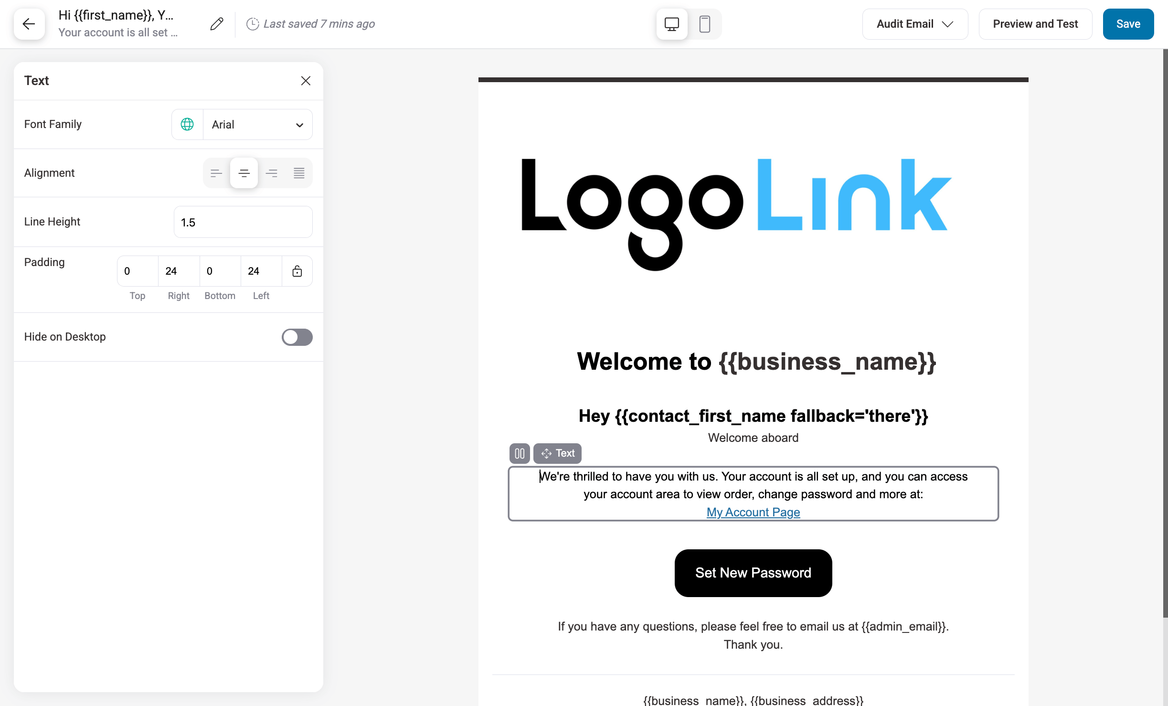Viewport: 1168px width, 706px height.
Task: Open the Arial font family dropdown
Action: (x=257, y=124)
